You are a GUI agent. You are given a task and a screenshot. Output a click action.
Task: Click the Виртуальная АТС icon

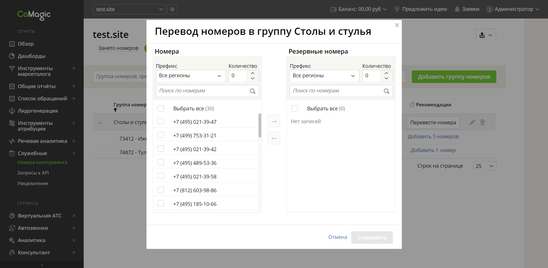(x=12, y=216)
